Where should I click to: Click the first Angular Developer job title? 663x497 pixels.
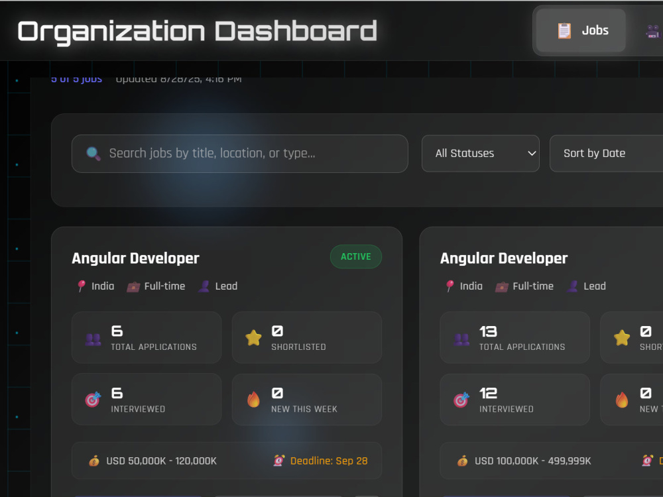pos(135,258)
